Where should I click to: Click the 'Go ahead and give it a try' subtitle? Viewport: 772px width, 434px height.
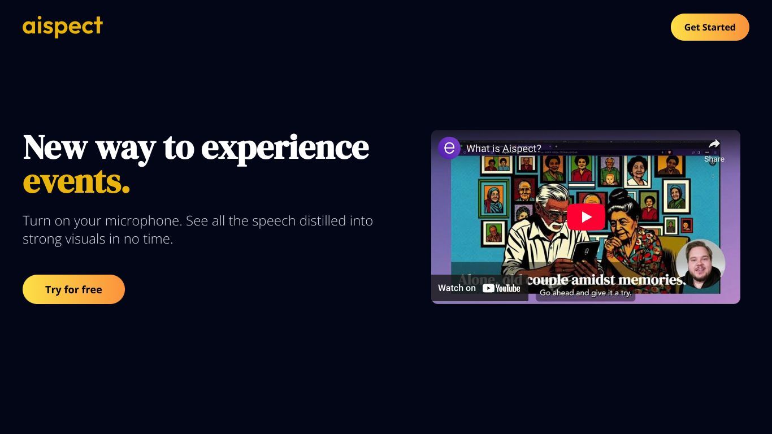tap(585, 293)
